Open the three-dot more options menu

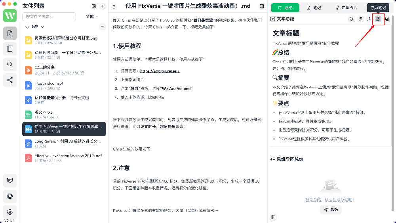tap(103, 27)
